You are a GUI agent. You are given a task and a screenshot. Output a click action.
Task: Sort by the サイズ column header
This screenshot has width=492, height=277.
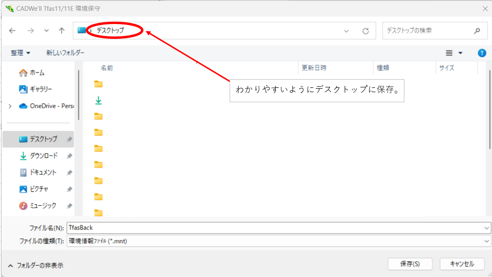(x=446, y=68)
